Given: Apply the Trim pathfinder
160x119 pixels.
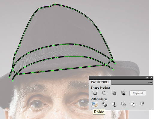Looking at the screenshot, I should point(104,104).
